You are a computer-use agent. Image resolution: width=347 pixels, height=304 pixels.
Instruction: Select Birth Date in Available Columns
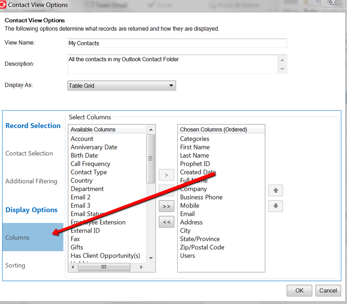pyautogui.click(x=84, y=155)
